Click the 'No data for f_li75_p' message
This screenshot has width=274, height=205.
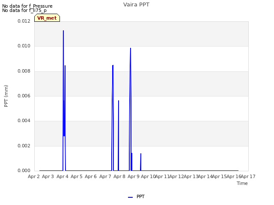[x=24, y=10]
